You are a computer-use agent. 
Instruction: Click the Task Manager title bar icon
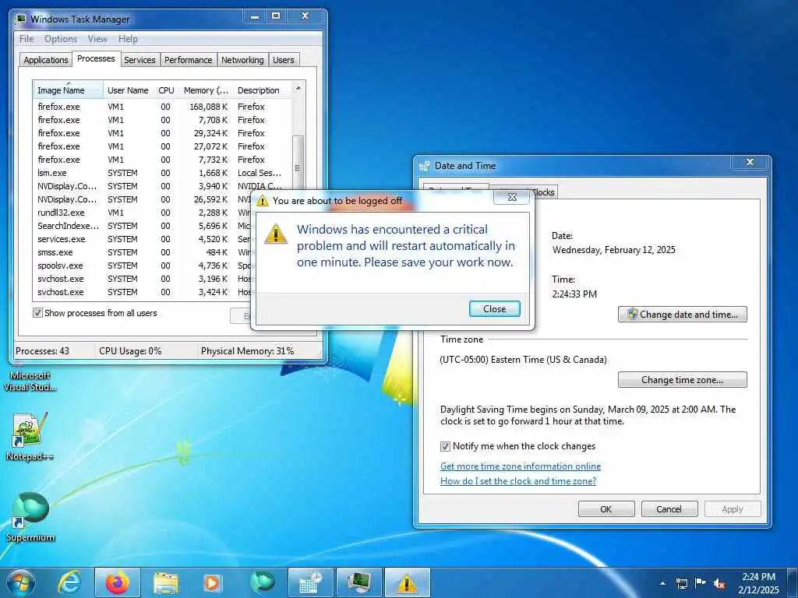point(20,19)
